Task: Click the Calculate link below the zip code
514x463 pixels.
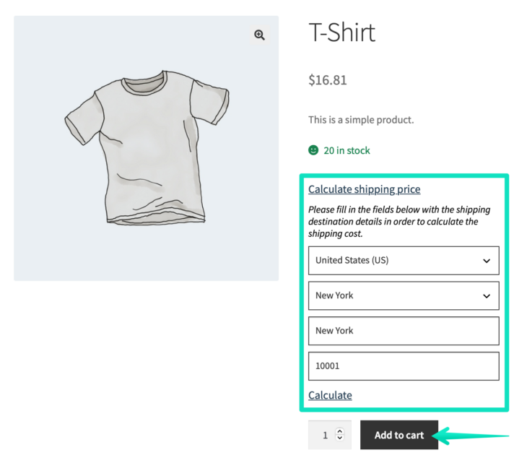Action: pyautogui.click(x=330, y=395)
